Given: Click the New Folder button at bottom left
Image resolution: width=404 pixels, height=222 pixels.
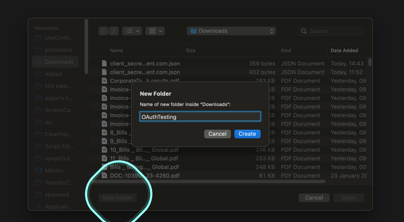Looking at the screenshot, I should pyautogui.click(x=118, y=198).
